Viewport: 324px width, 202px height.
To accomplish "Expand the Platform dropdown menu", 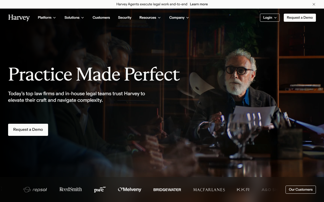I will tap(47, 18).
